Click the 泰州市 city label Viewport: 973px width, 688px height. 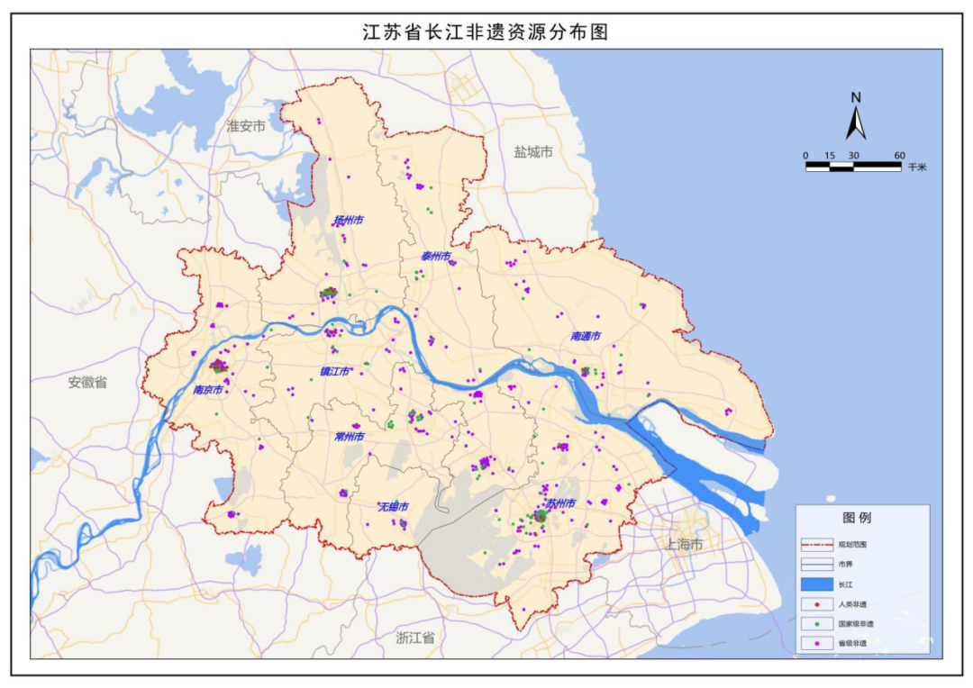coord(436,257)
